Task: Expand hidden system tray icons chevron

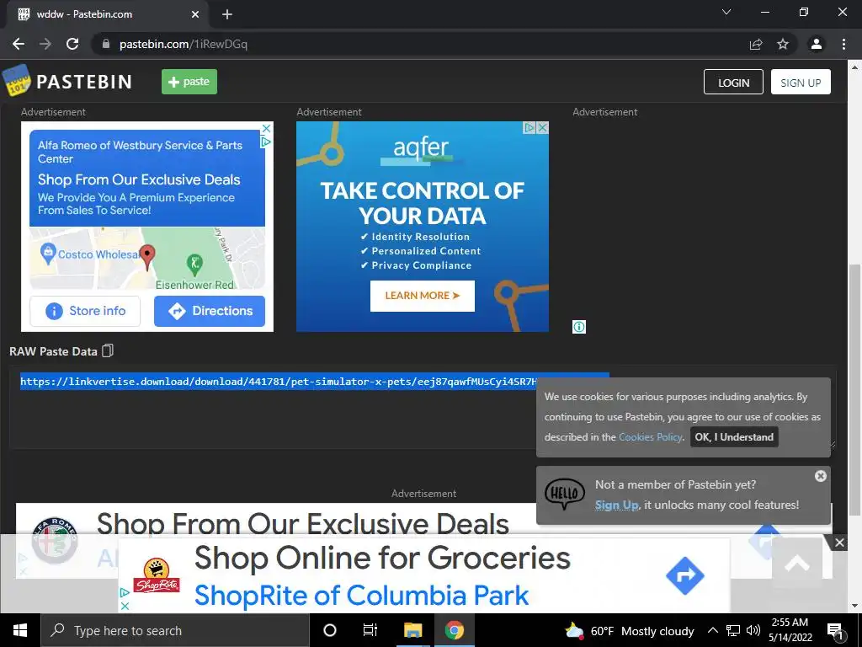Action: [x=712, y=630]
